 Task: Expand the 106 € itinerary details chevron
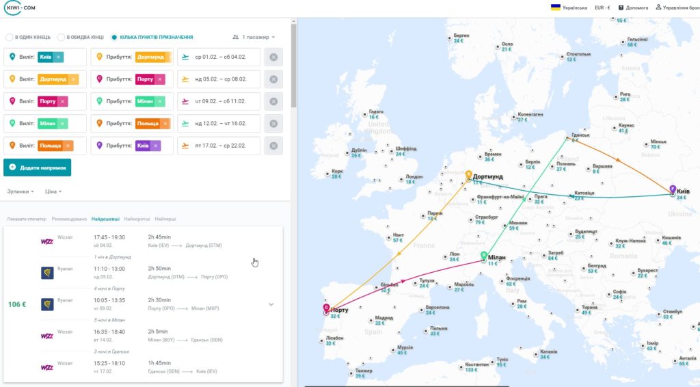pyautogui.click(x=271, y=304)
